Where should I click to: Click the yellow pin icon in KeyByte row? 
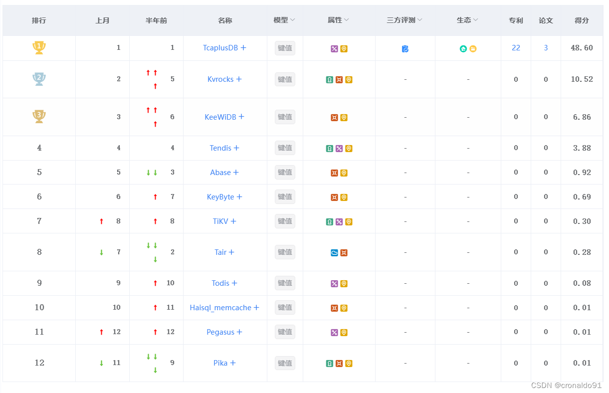pyautogui.click(x=344, y=197)
